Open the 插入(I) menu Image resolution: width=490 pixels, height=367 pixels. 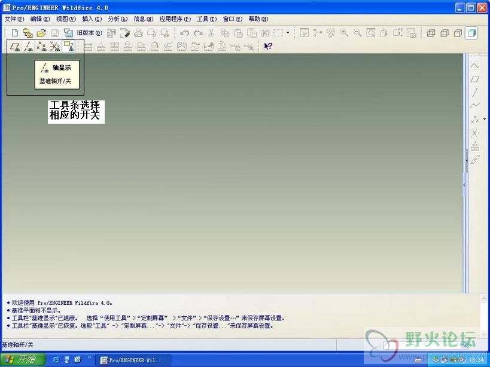92,19
